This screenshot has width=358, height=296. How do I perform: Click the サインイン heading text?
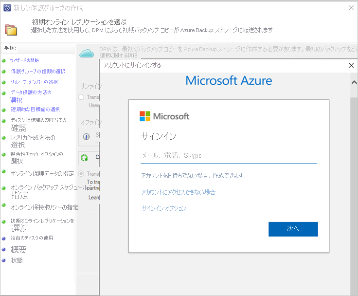pos(159,136)
